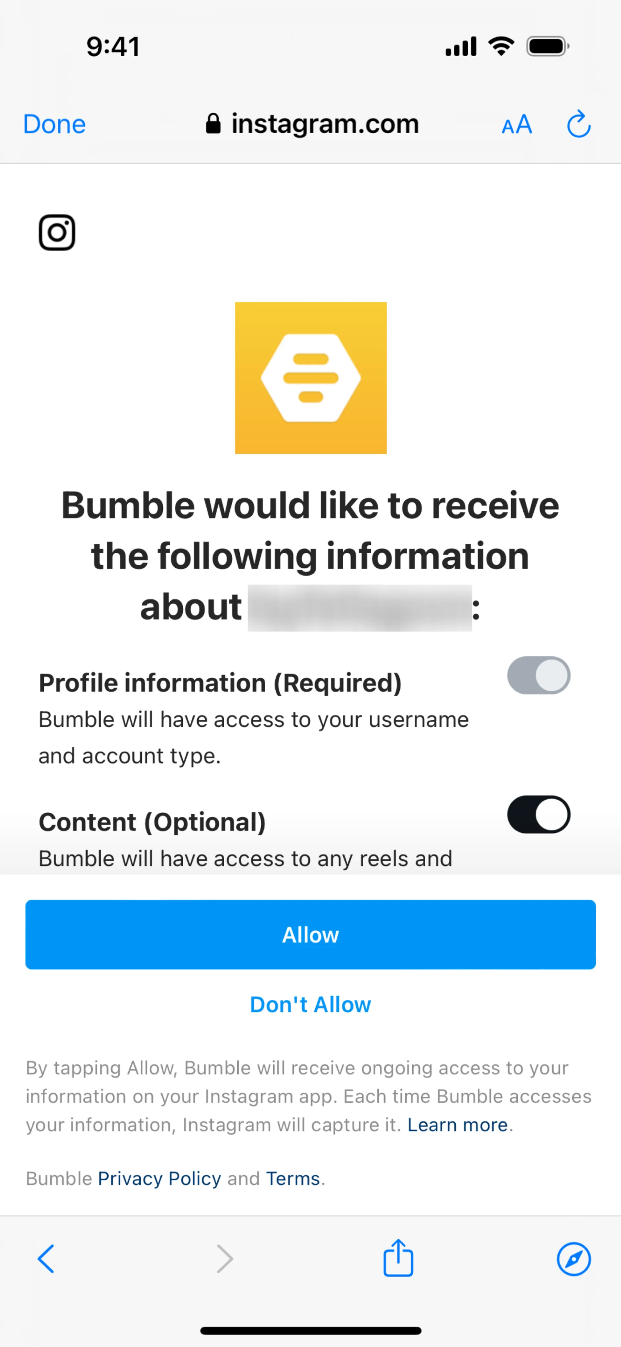Disable the Content (Optional) switch
This screenshot has height=1347, width=621.
[x=539, y=814]
